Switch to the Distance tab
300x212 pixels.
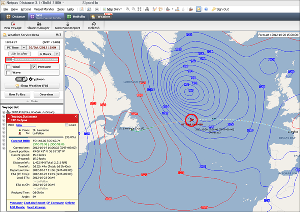[16, 17]
